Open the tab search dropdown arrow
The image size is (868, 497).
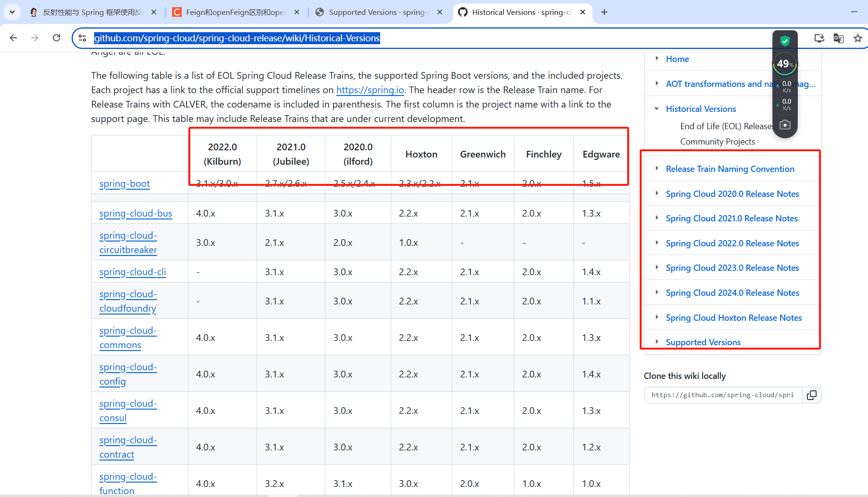click(x=12, y=12)
